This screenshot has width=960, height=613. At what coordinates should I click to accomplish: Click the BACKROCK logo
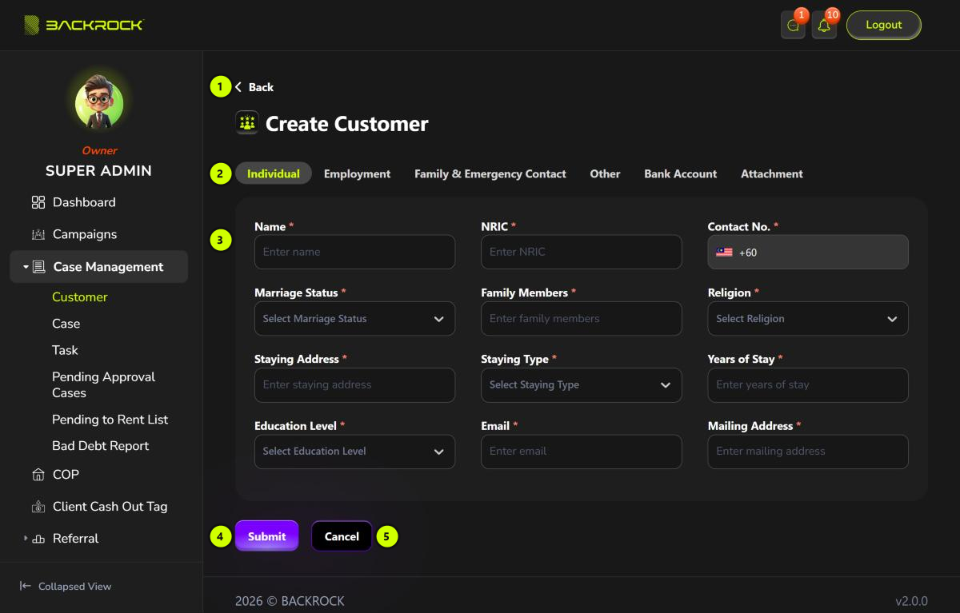(83, 25)
